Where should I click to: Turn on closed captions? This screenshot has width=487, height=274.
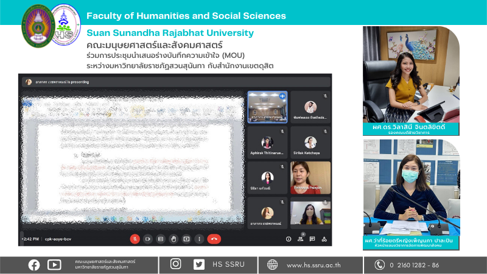161,239
